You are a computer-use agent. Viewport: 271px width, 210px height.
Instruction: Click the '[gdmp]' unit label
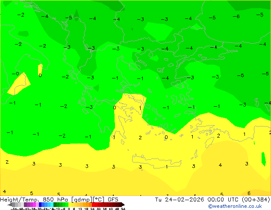[82, 200]
